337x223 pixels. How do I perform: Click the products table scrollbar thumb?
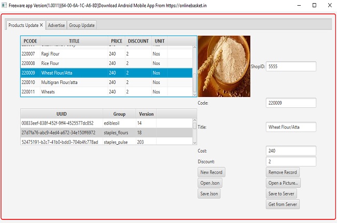click(195, 83)
